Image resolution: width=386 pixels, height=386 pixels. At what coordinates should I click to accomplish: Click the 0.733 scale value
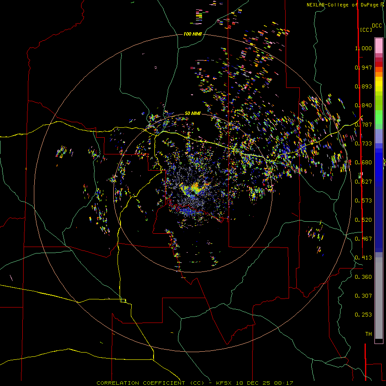363,144
